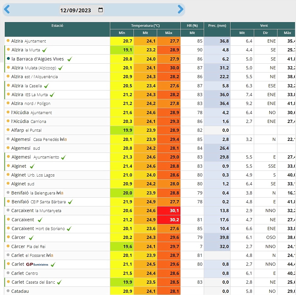This screenshot has height=295, width=296.
Task: Open Alginet sud station
Action: point(23,184)
